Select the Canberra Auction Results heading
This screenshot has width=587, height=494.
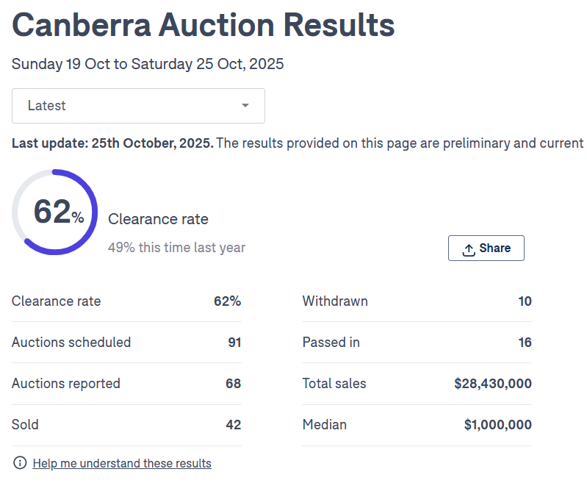pos(204,26)
